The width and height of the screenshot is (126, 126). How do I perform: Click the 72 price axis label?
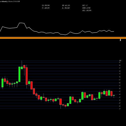(120, 77)
